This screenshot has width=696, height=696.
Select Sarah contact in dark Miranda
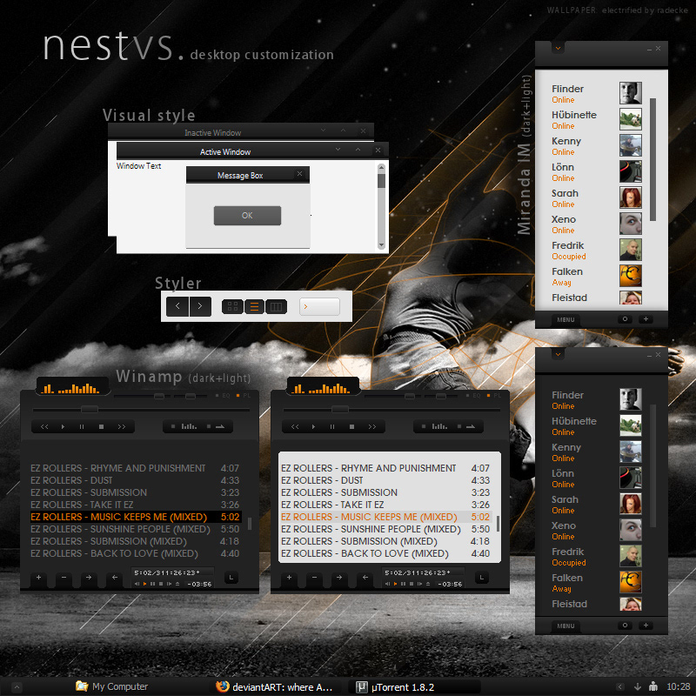click(597, 505)
